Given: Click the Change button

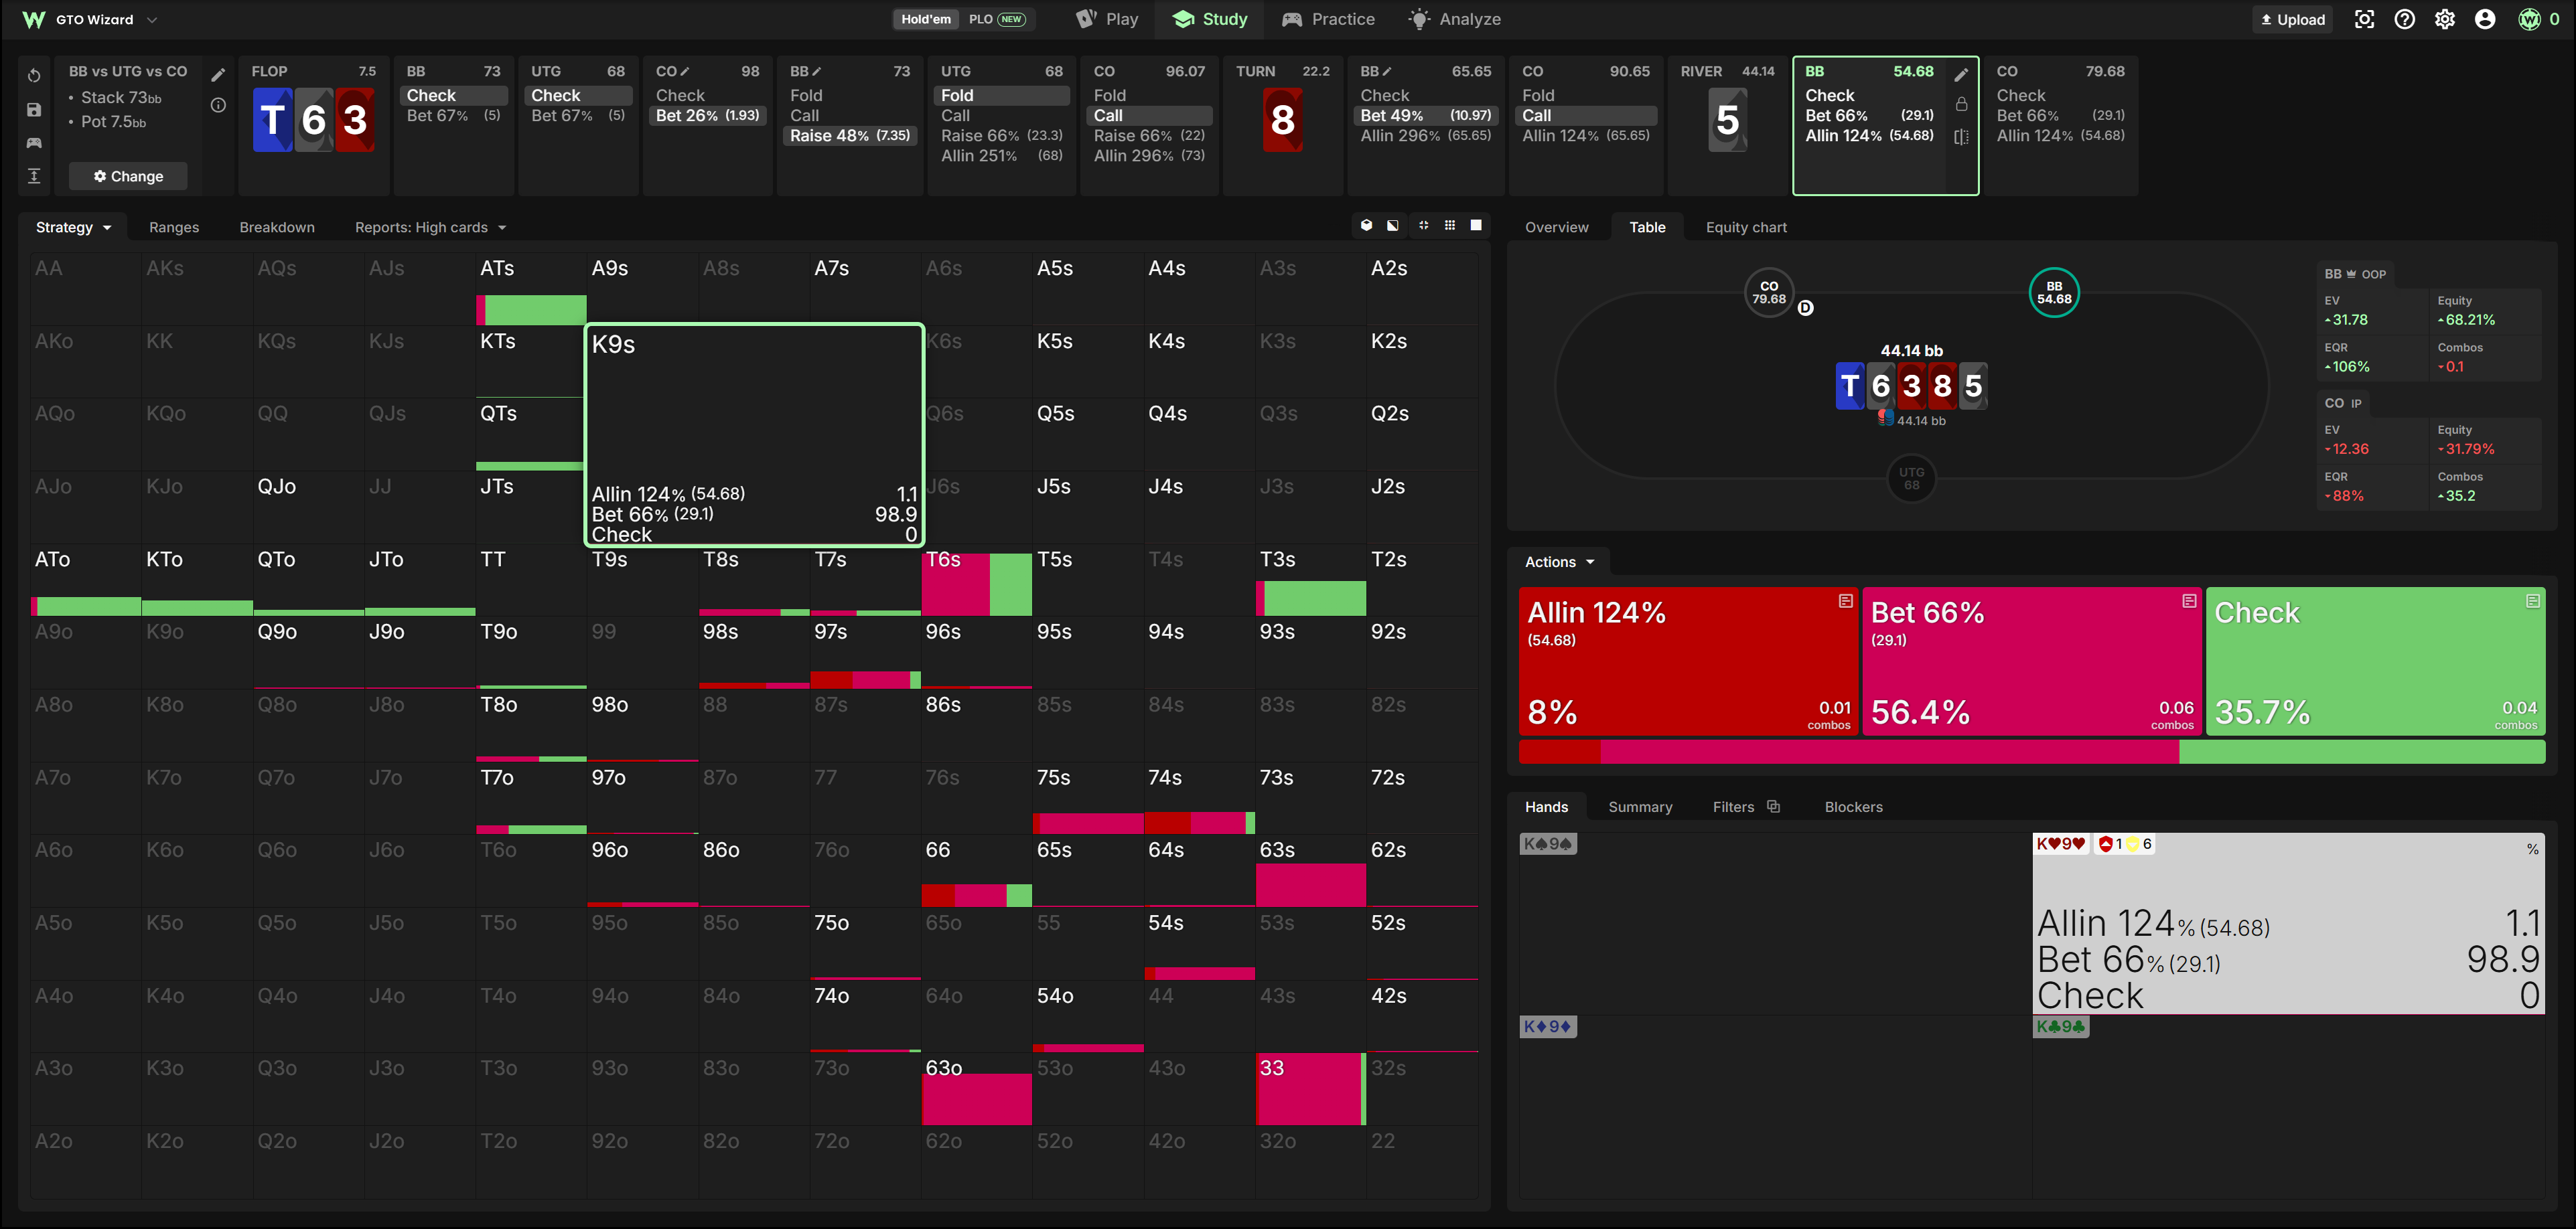Looking at the screenshot, I should click(x=128, y=176).
